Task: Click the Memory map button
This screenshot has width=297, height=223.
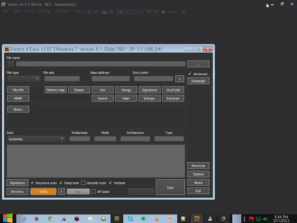Action: (55, 90)
